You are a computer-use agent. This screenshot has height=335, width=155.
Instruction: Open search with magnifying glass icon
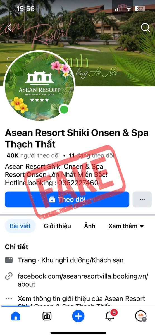pos(145,27)
